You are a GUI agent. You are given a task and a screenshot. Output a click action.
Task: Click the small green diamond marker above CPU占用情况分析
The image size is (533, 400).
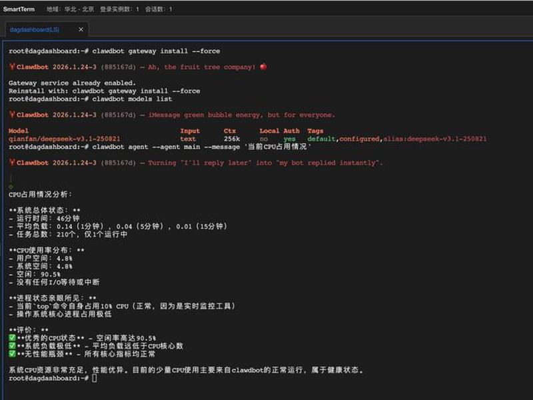click(x=11, y=187)
